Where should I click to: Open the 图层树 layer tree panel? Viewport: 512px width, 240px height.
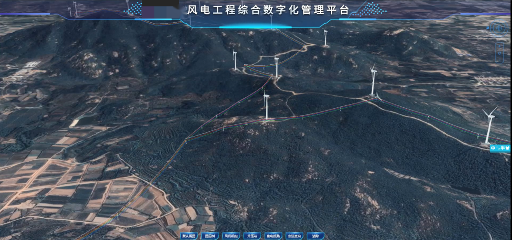[209, 236]
